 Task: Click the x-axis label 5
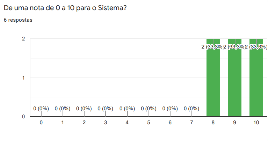pos(149,123)
